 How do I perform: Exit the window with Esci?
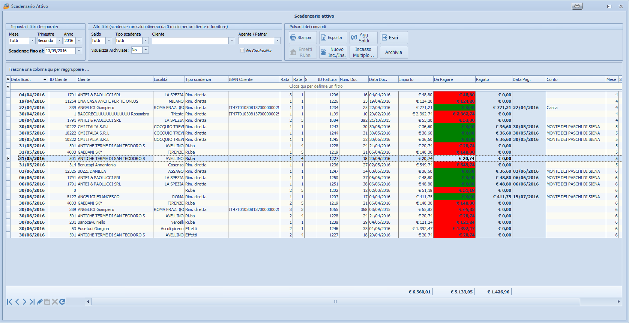tap(394, 37)
